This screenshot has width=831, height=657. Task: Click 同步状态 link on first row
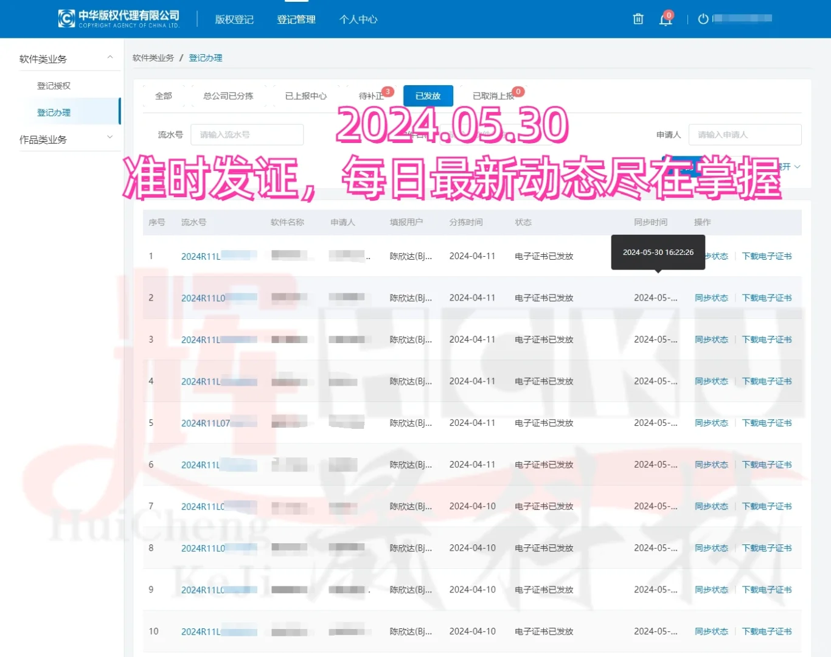coord(712,256)
